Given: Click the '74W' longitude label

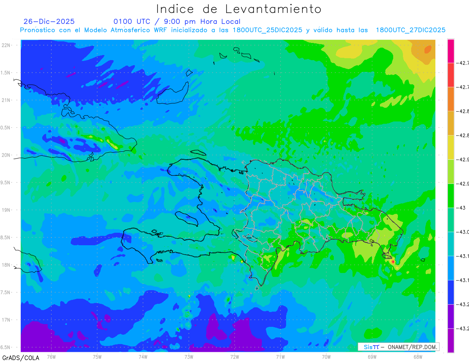Looking at the screenshot, I should (x=143, y=357).
